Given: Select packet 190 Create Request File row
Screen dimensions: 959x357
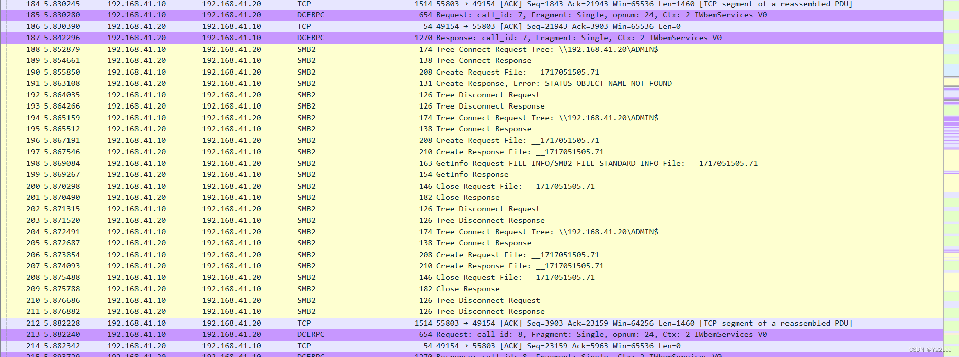Looking at the screenshot, I should pos(472,72).
